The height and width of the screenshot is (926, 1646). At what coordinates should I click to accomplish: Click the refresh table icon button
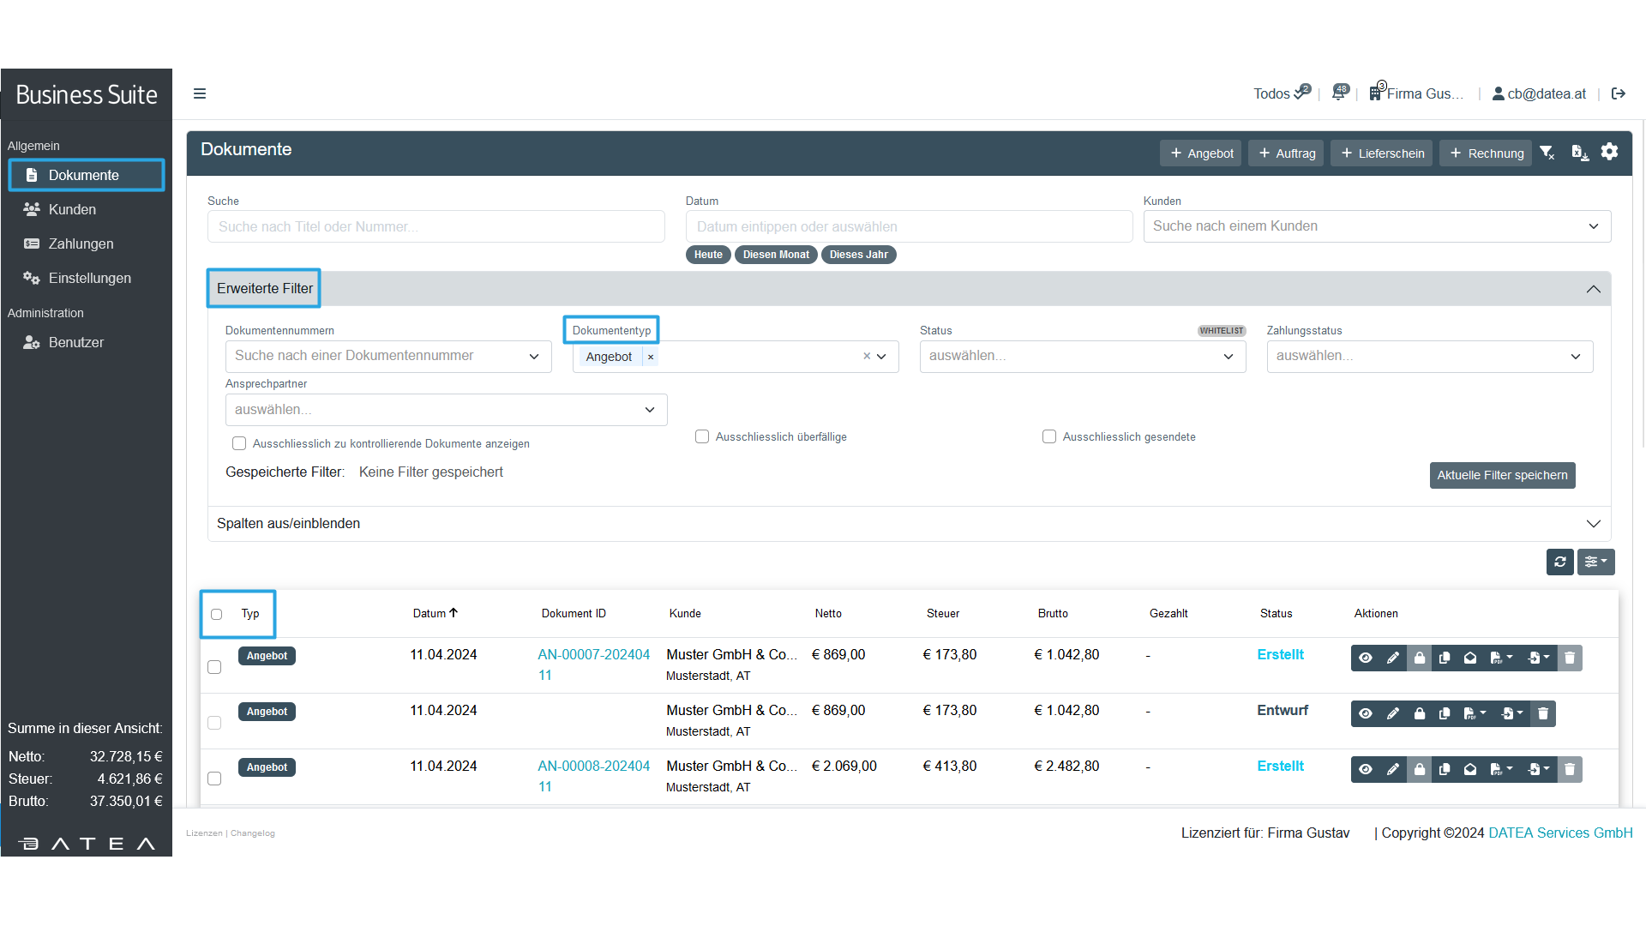[1559, 562]
